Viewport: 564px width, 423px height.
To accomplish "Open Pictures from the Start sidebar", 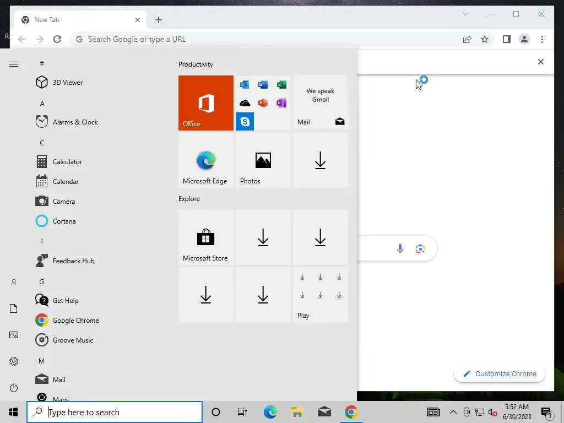I will click(x=14, y=335).
